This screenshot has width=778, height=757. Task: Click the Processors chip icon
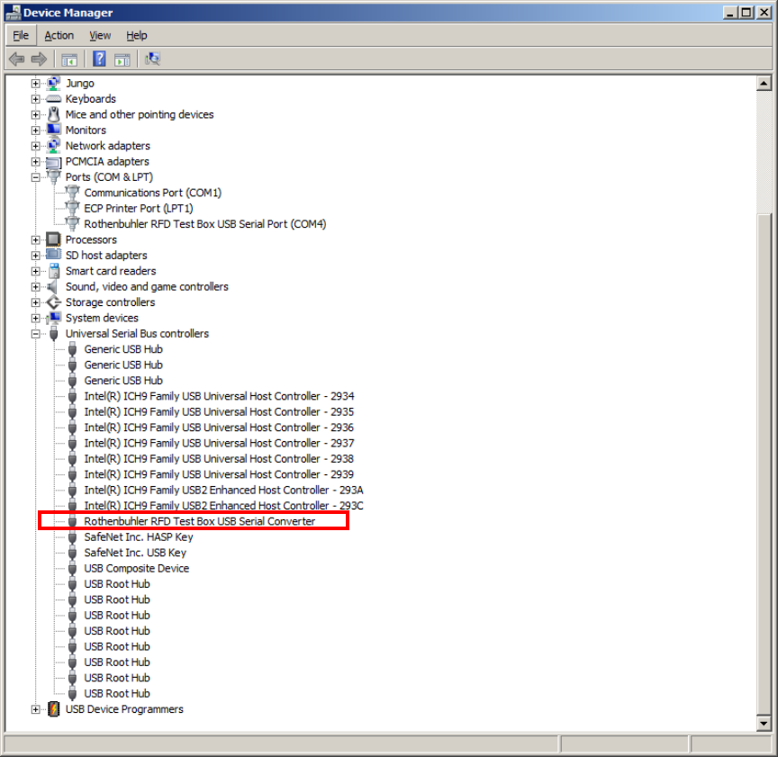point(54,239)
